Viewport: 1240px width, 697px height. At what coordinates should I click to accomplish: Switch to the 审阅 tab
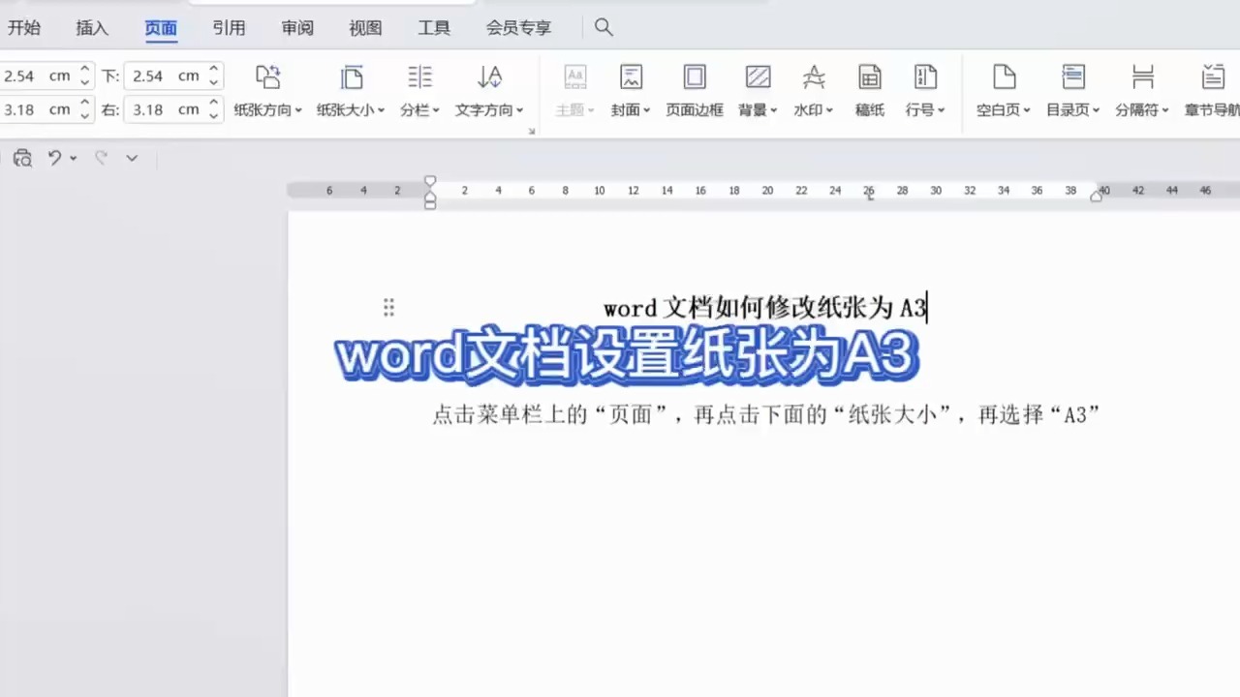click(x=297, y=28)
